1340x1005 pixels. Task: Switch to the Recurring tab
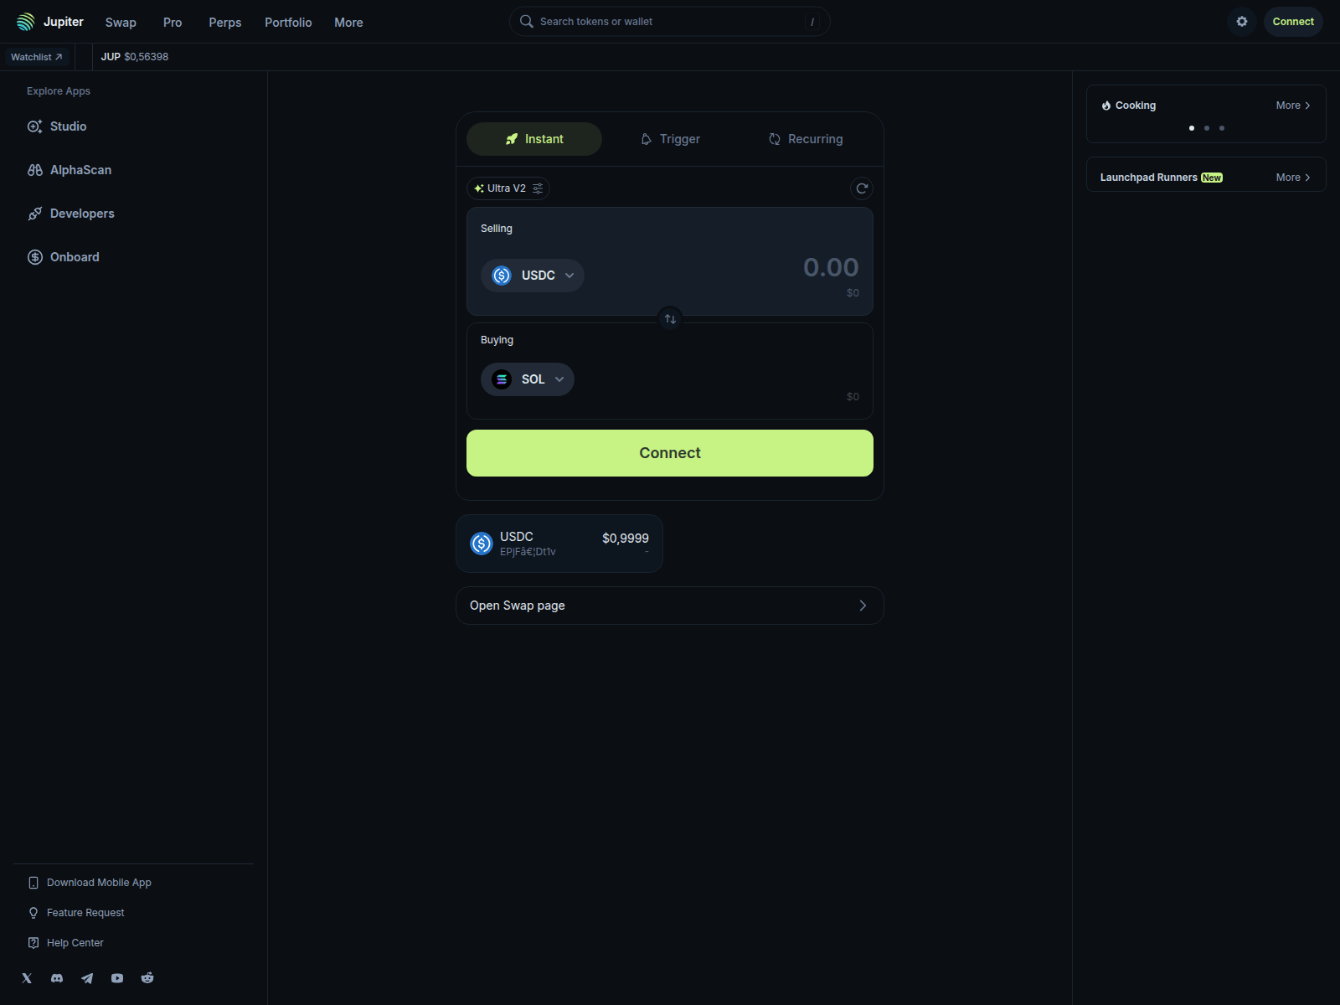(x=806, y=139)
